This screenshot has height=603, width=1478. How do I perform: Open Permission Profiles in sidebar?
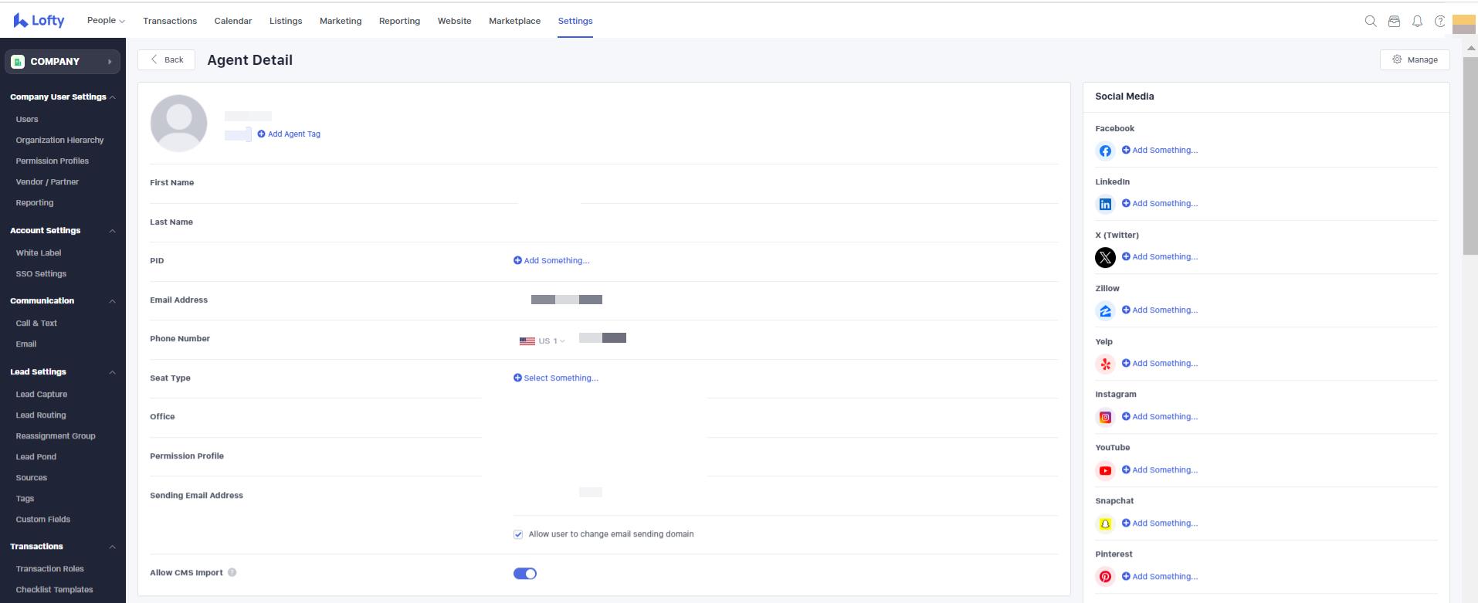pos(53,161)
